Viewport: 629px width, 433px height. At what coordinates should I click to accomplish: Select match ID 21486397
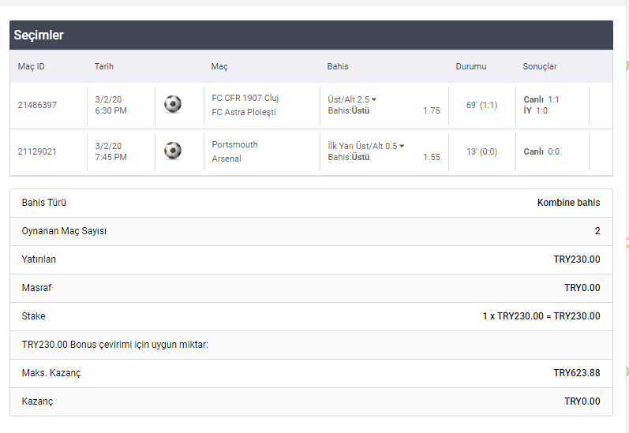tap(37, 105)
